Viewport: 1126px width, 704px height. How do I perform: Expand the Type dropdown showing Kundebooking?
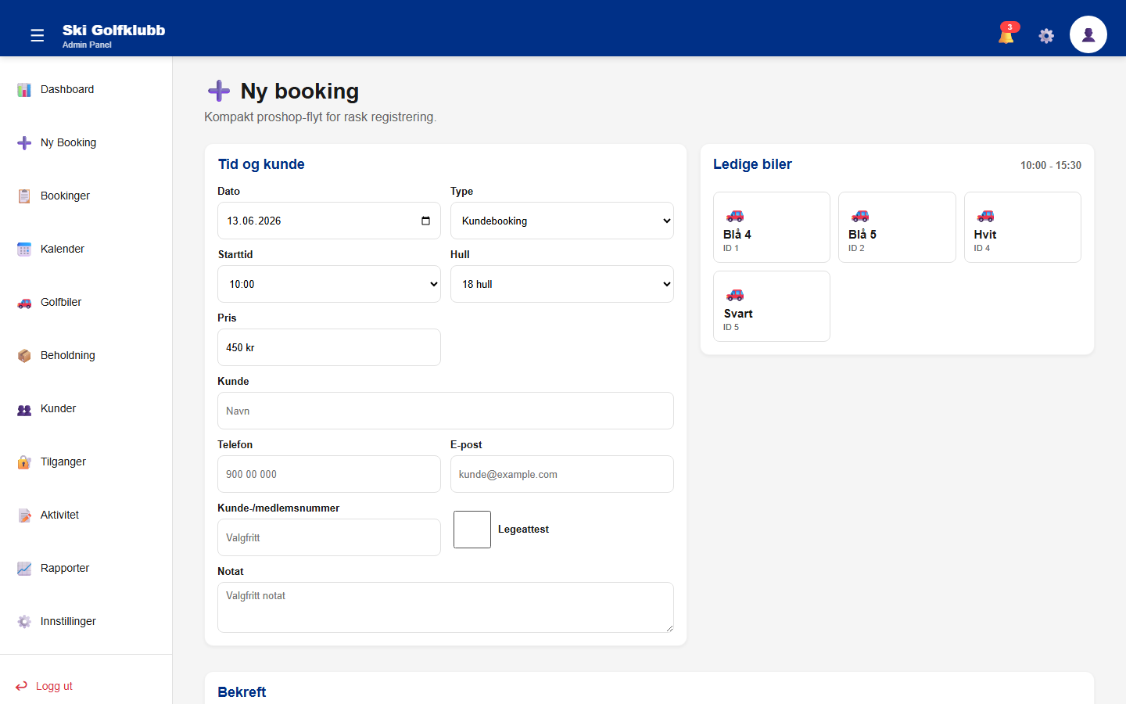click(x=562, y=221)
